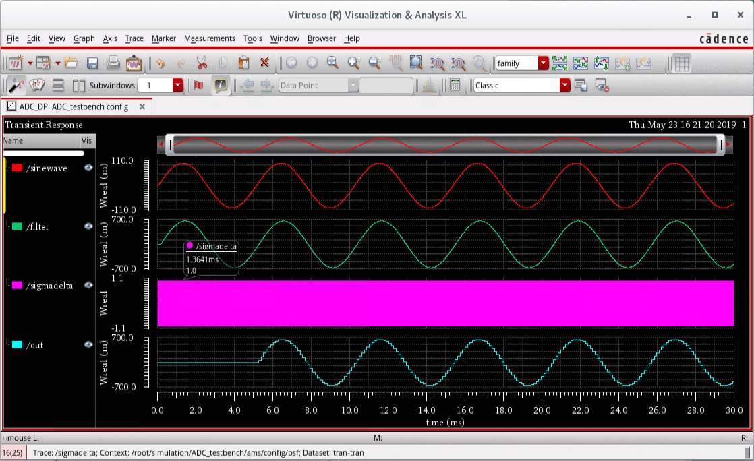Click the Zoom to Fit icon
Screen dimensions: 754x461
(x=416, y=63)
